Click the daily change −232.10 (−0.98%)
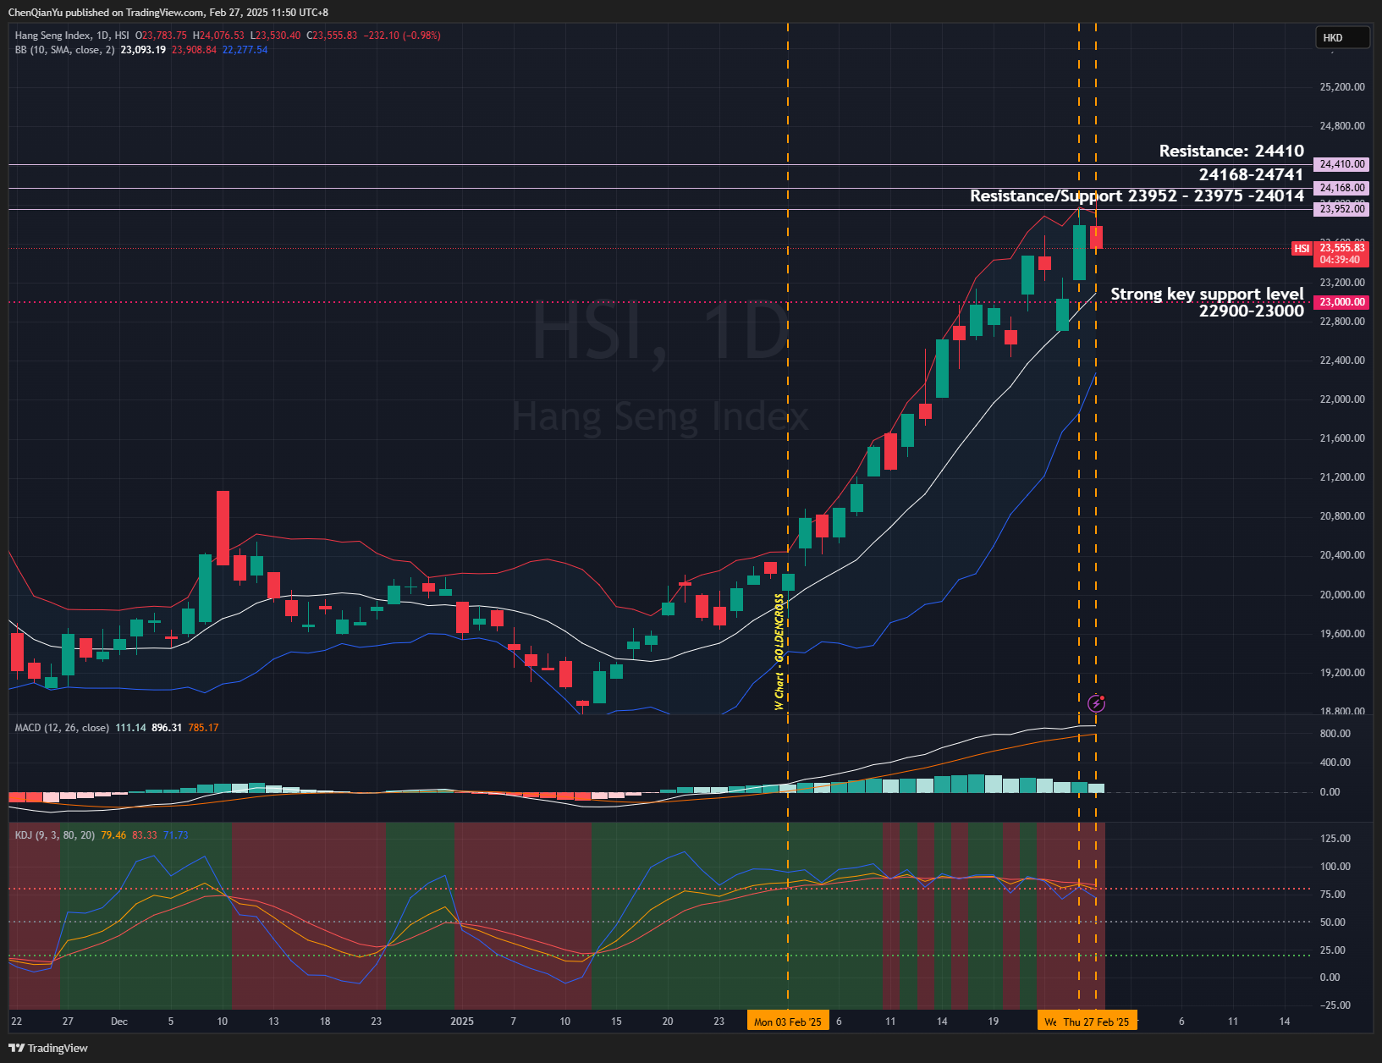 point(402,36)
